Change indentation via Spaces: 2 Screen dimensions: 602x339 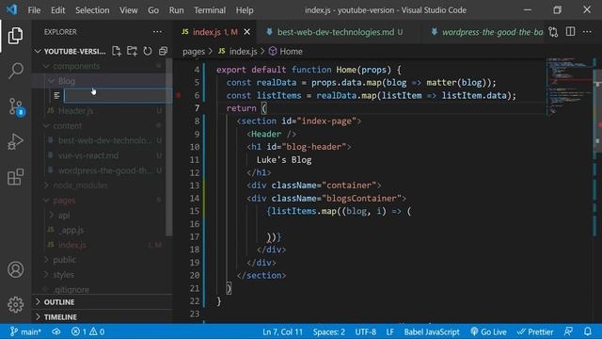[328, 331]
